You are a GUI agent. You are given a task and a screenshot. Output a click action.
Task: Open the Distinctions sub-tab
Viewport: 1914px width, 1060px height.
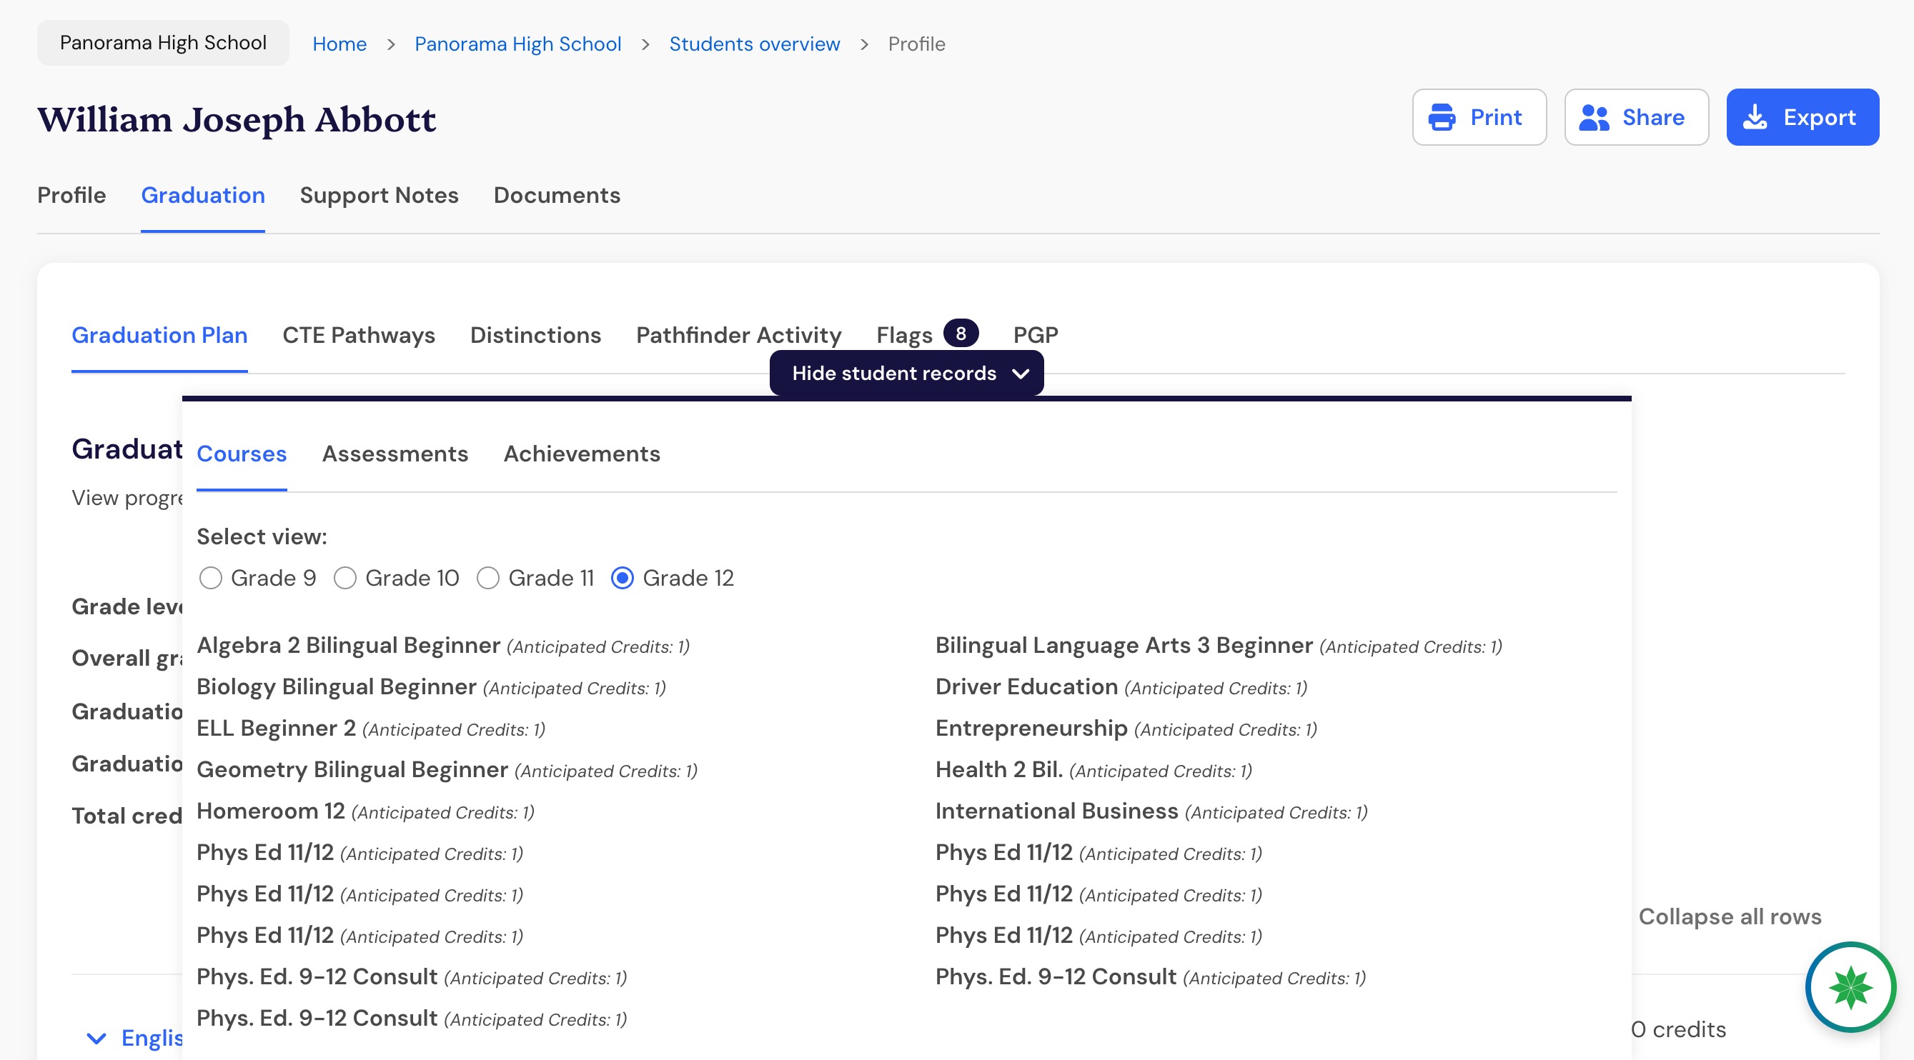535,335
